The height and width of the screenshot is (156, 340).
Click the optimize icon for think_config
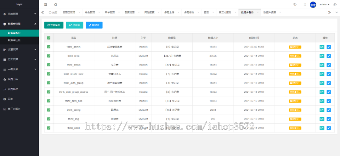(322, 110)
